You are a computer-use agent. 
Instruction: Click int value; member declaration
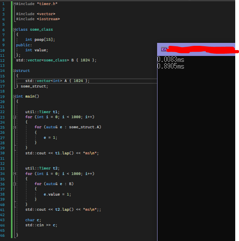pos(37,50)
